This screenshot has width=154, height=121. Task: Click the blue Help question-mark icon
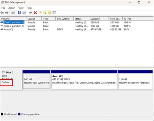(19, 13)
